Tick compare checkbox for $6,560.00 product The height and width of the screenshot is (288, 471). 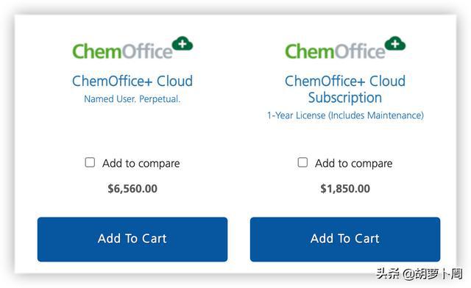click(90, 162)
